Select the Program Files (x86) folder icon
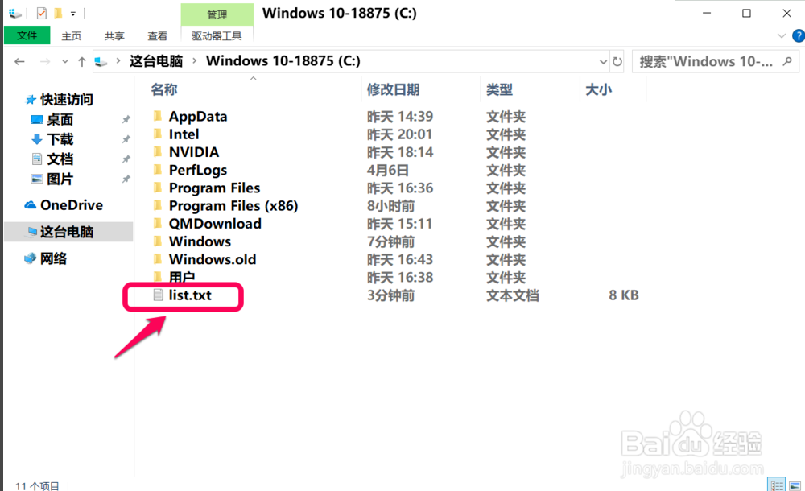This screenshot has width=805, height=491. [158, 205]
